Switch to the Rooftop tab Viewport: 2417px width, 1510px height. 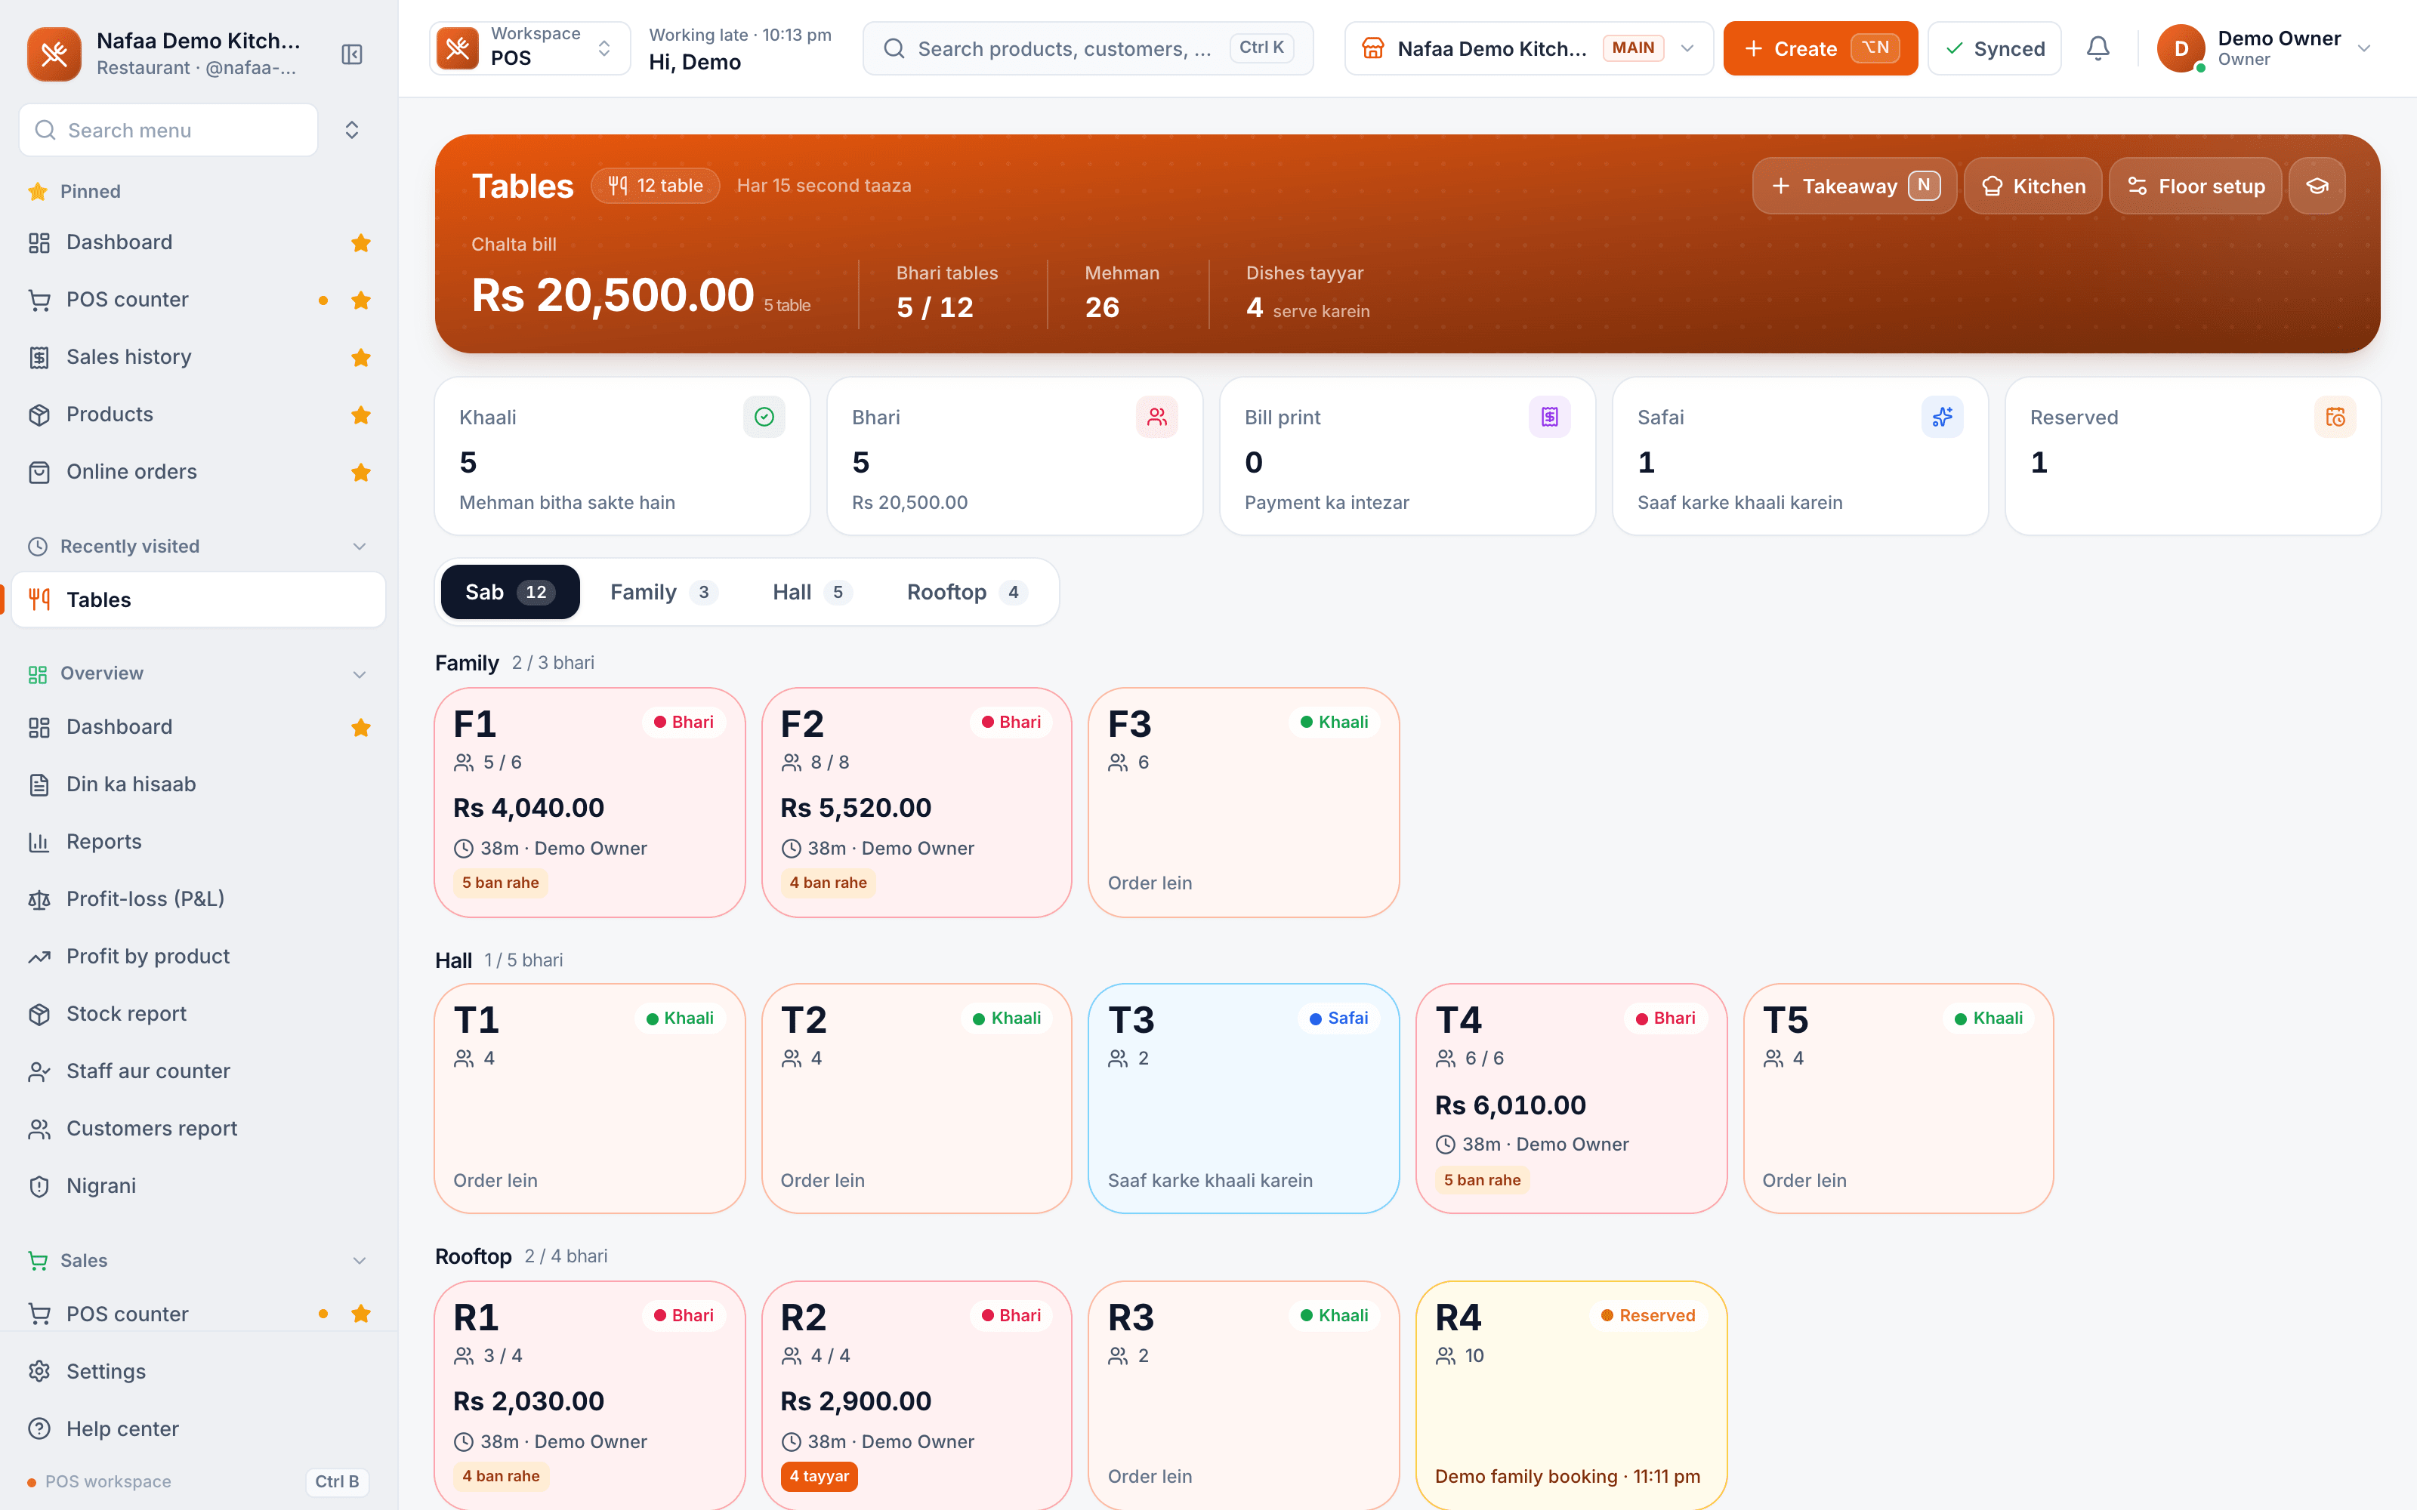coord(966,592)
